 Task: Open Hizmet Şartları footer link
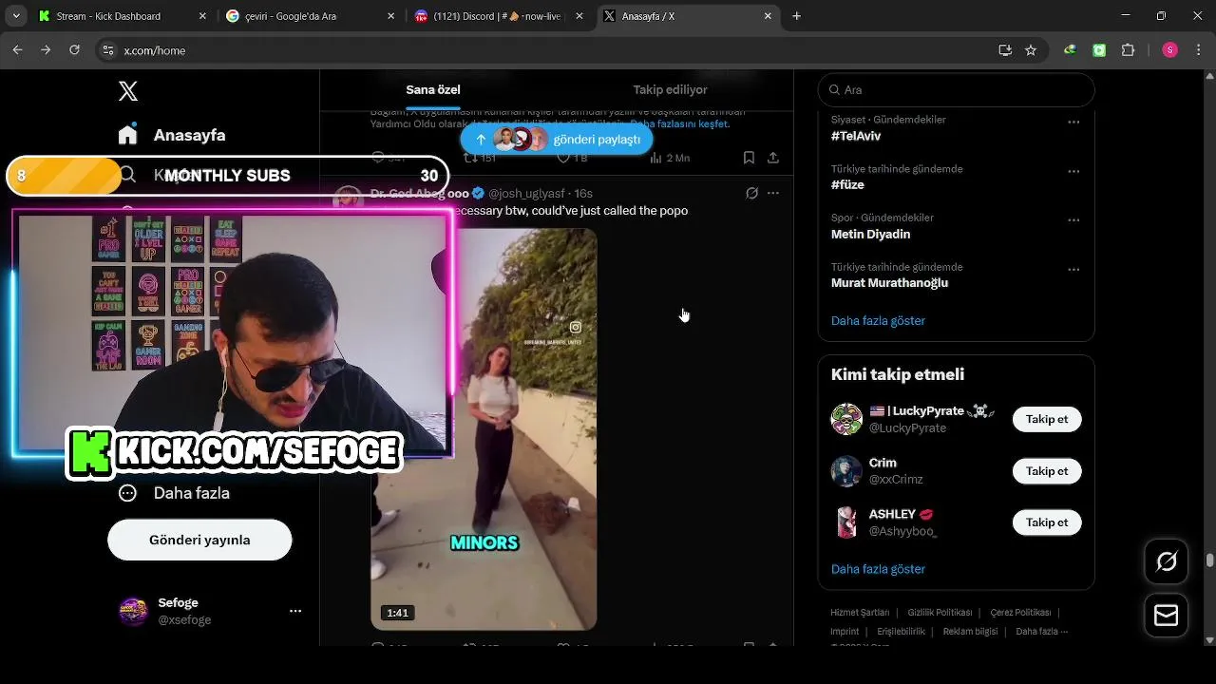(860, 613)
